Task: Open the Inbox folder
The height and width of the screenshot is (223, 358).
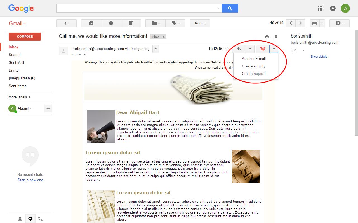Action: point(14,47)
